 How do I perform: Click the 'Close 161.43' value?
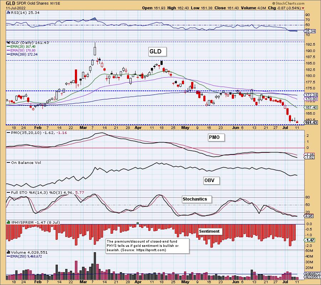click(227, 8)
